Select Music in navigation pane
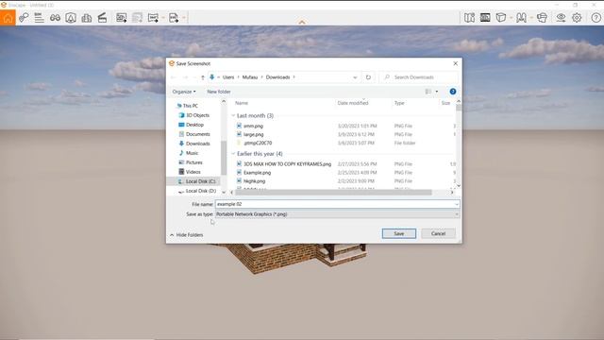The width and height of the screenshot is (604, 340). (x=188, y=153)
